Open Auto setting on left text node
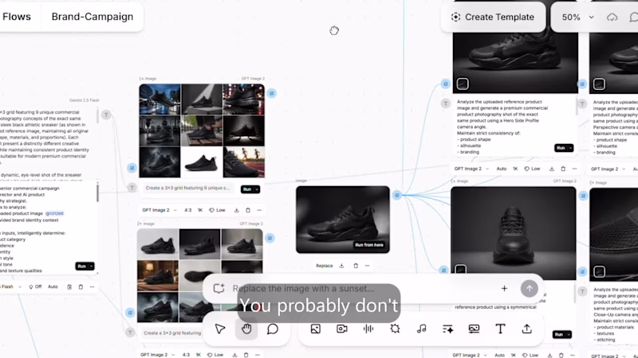Image resolution: width=638 pixels, height=358 pixels. (53, 286)
